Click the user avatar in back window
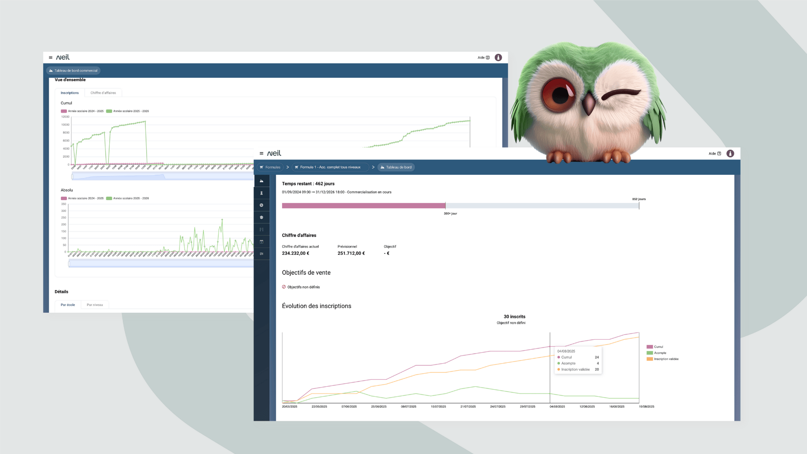 point(498,58)
